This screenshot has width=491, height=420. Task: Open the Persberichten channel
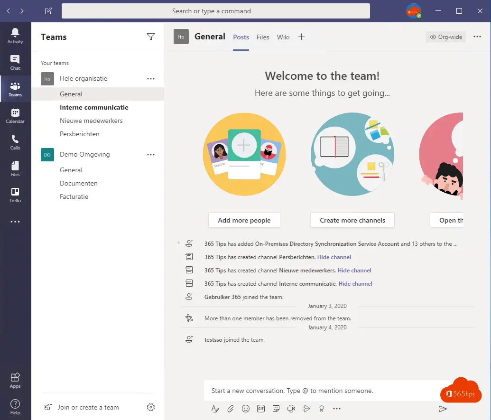[98, 134]
